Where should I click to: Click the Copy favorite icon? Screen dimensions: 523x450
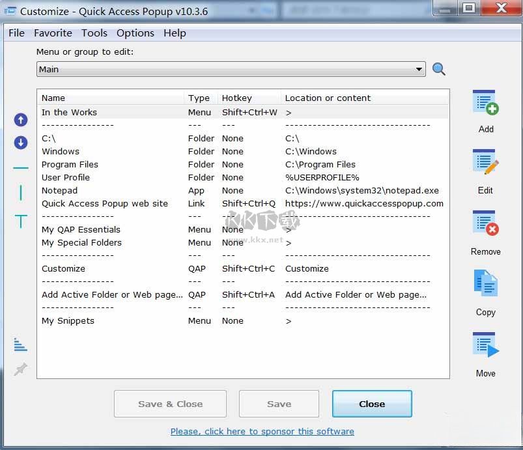(x=485, y=285)
